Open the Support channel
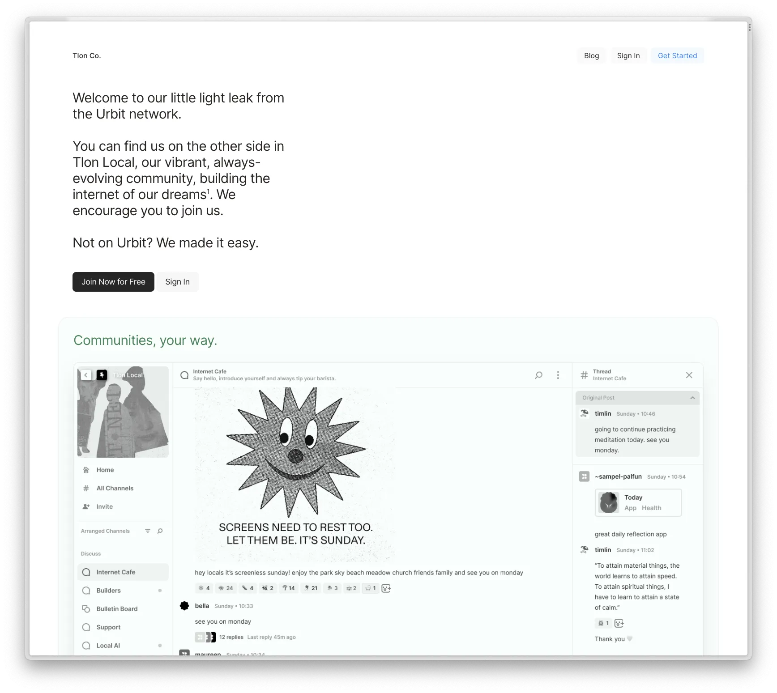This screenshot has width=777, height=693. pyautogui.click(x=123, y=627)
